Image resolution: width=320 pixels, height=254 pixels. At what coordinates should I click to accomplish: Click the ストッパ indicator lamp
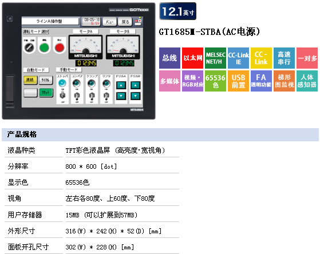coord(62,83)
